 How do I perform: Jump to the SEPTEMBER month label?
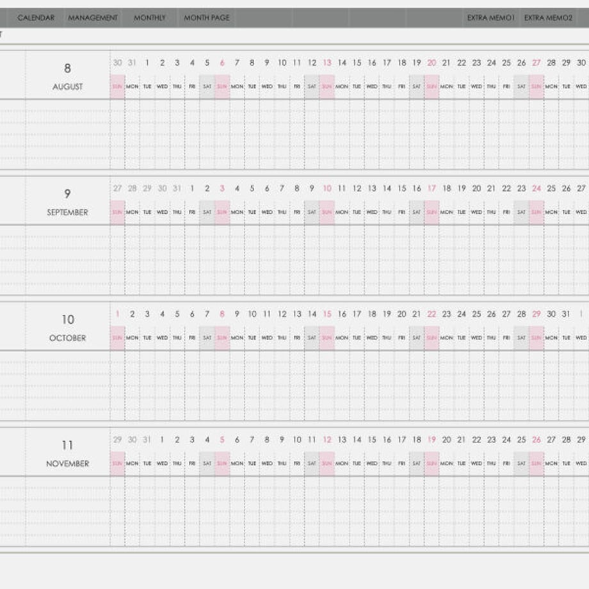click(x=68, y=213)
